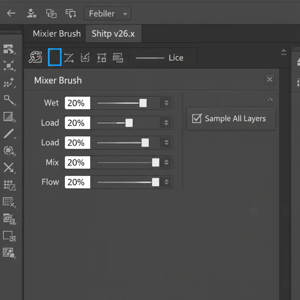
Task: Select the magnifier tool in left toolbar
Action: pyautogui.click(x=9, y=100)
